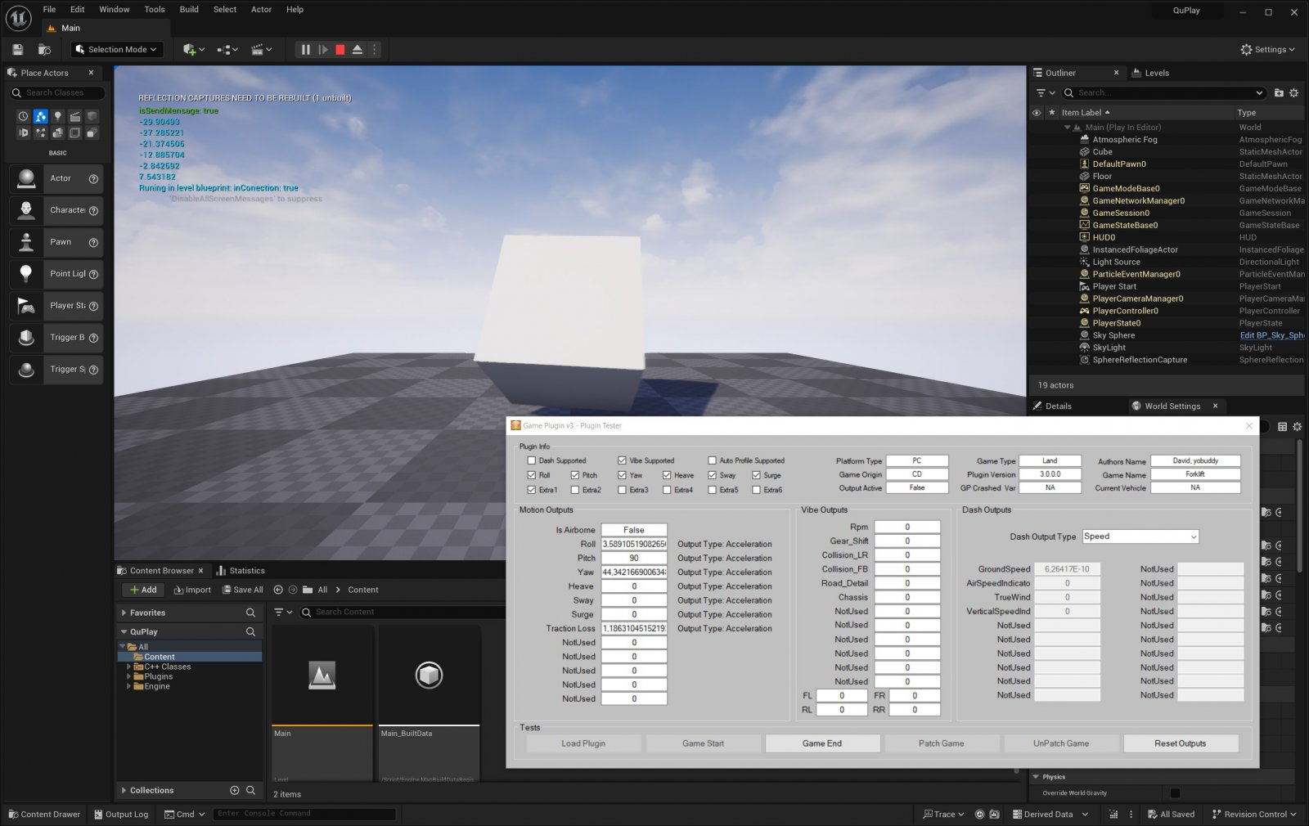This screenshot has width=1309, height=826.
Task: Click the Reset Outputs button
Action: pyautogui.click(x=1181, y=743)
